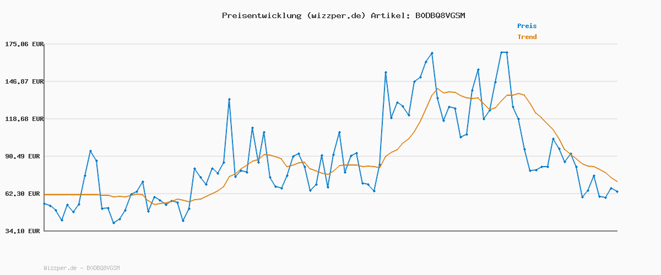Image resolution: width=661 pixels, height=275 pixels.
Task: Click the left end of the flat orange trend line
Action: [45, 195]
